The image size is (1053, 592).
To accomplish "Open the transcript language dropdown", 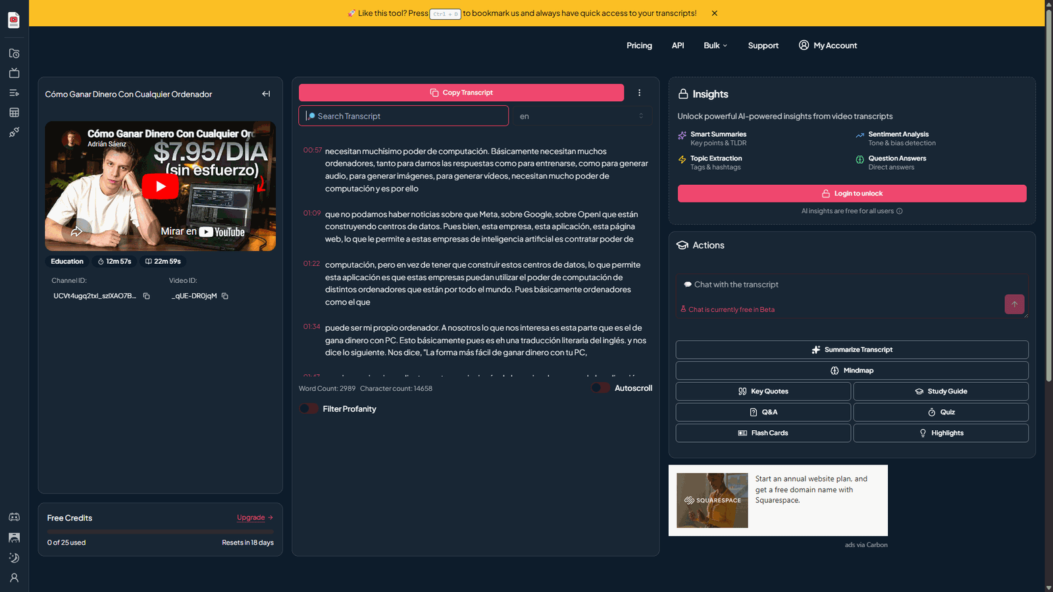I will 582,116.
